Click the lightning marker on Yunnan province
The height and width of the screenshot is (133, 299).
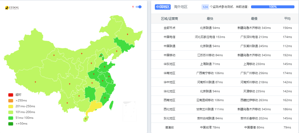coord(67,103)
